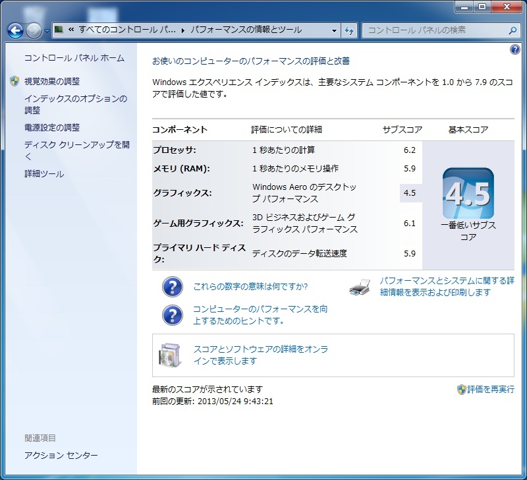
Task: Click processor subscore 6.2
Action: tap(409, 150)
